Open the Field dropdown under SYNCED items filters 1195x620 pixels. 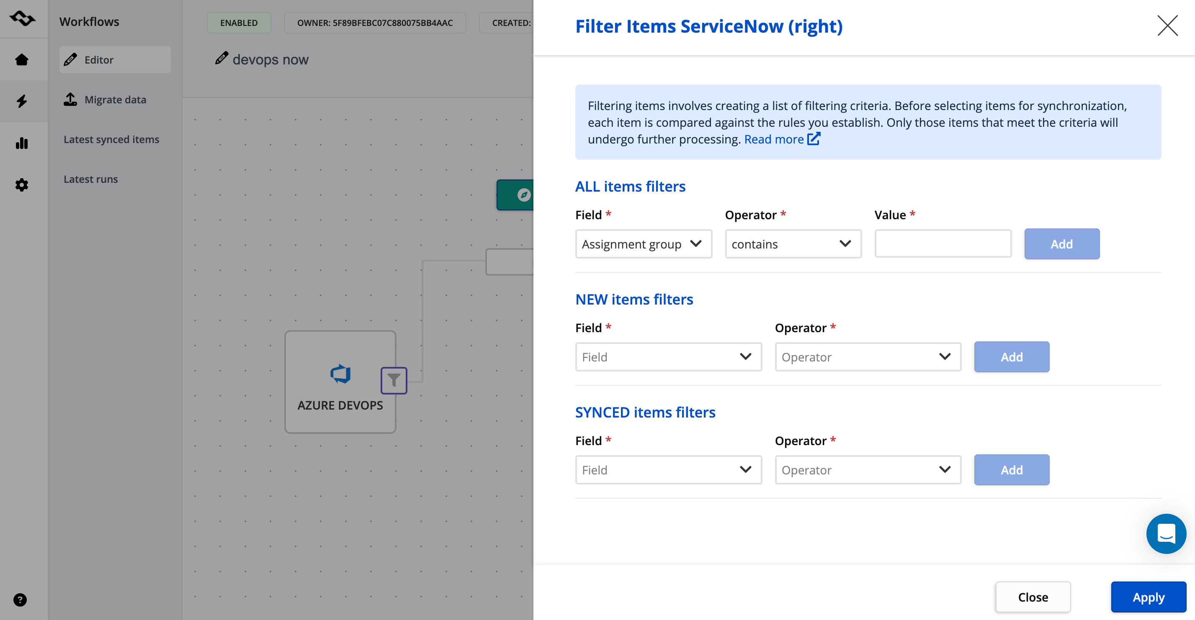click(x=669, y=470)
